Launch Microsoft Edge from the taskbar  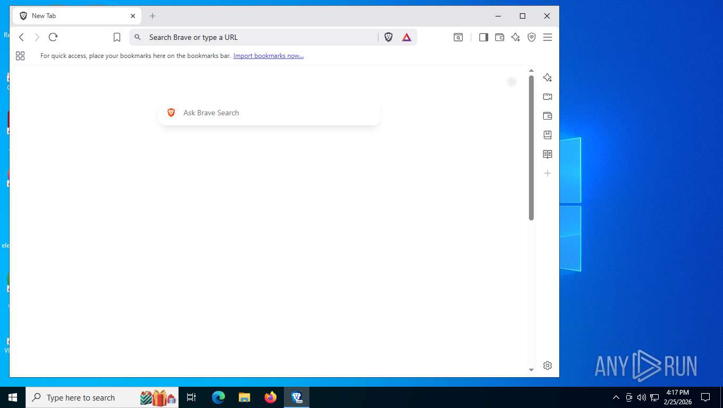(218, 397)
